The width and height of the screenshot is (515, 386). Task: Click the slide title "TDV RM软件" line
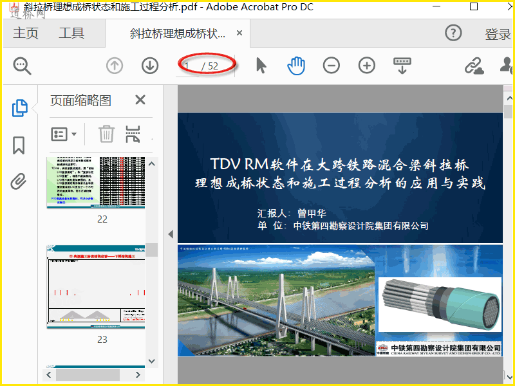[339, 165]
